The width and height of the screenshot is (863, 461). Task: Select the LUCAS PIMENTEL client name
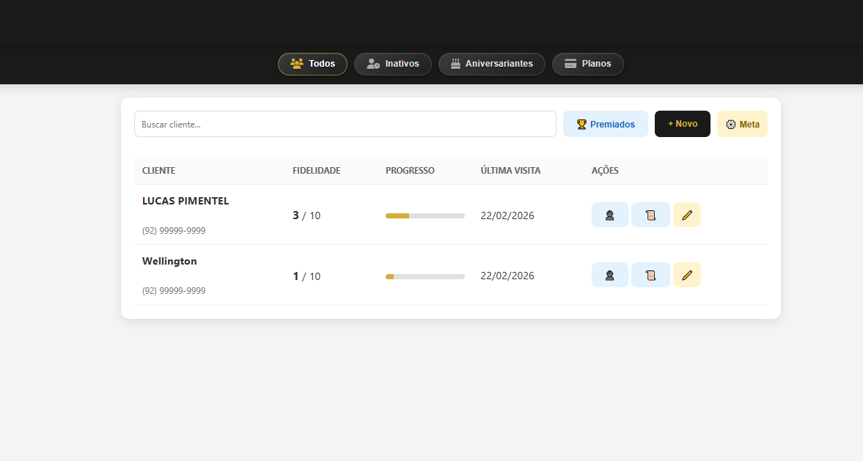(x=186, y=201)
